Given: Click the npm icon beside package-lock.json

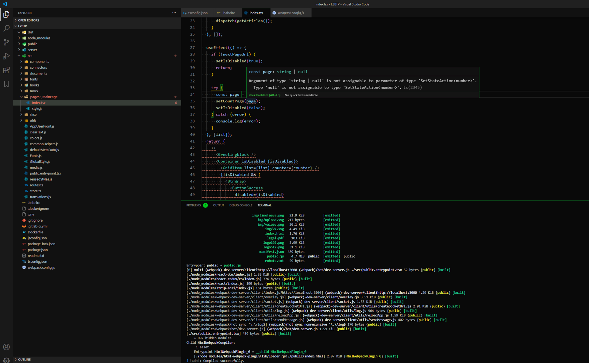Looking at the screenshot, I should pyautogui.click(x=24, y=244).
